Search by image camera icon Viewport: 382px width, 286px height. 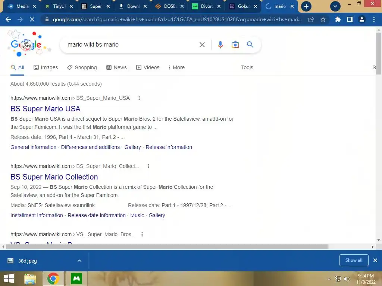click(235, 45)
